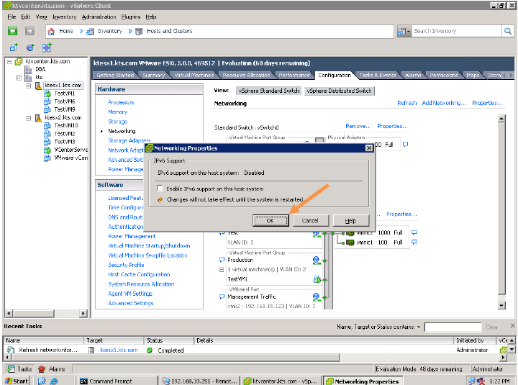Click the globe icon next to Production port group

[316, 260]
